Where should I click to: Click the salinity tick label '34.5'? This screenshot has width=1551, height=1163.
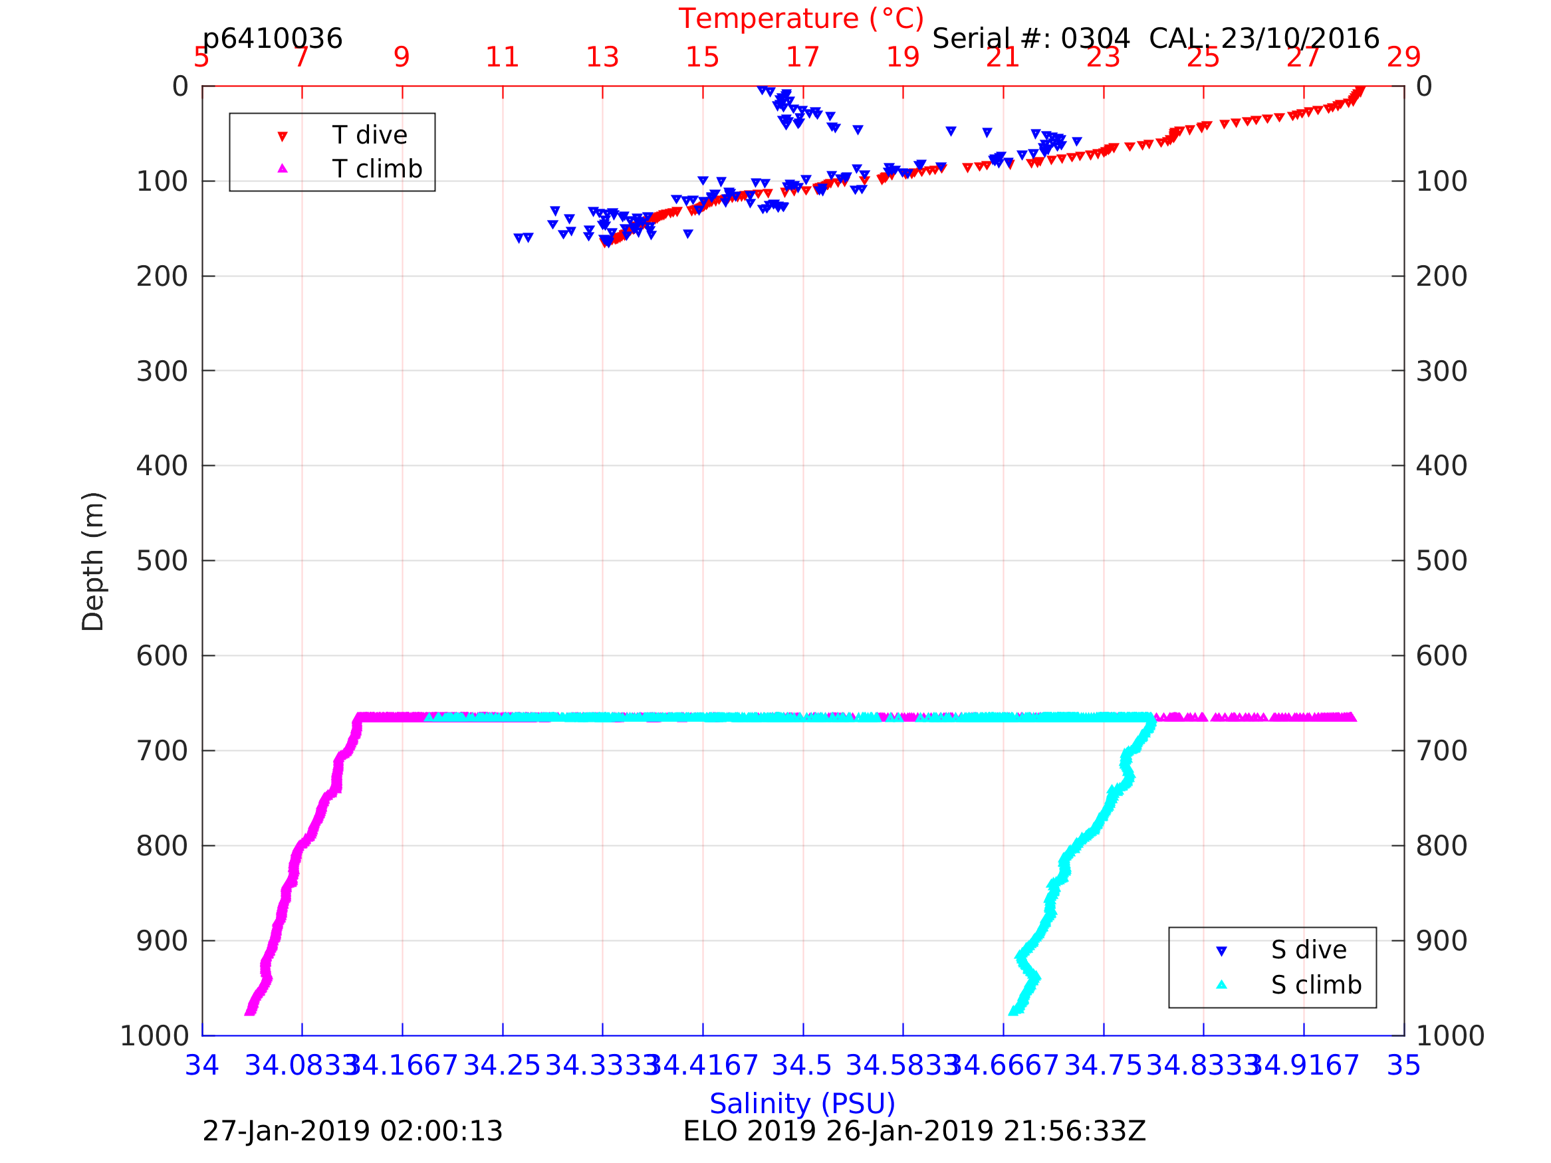(x=802, y=1065)
